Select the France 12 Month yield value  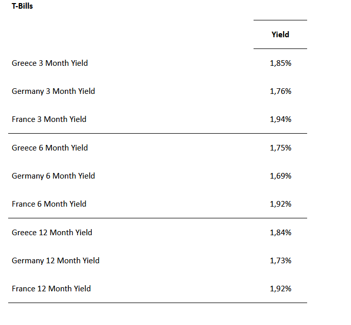click(x=280, y=289)
